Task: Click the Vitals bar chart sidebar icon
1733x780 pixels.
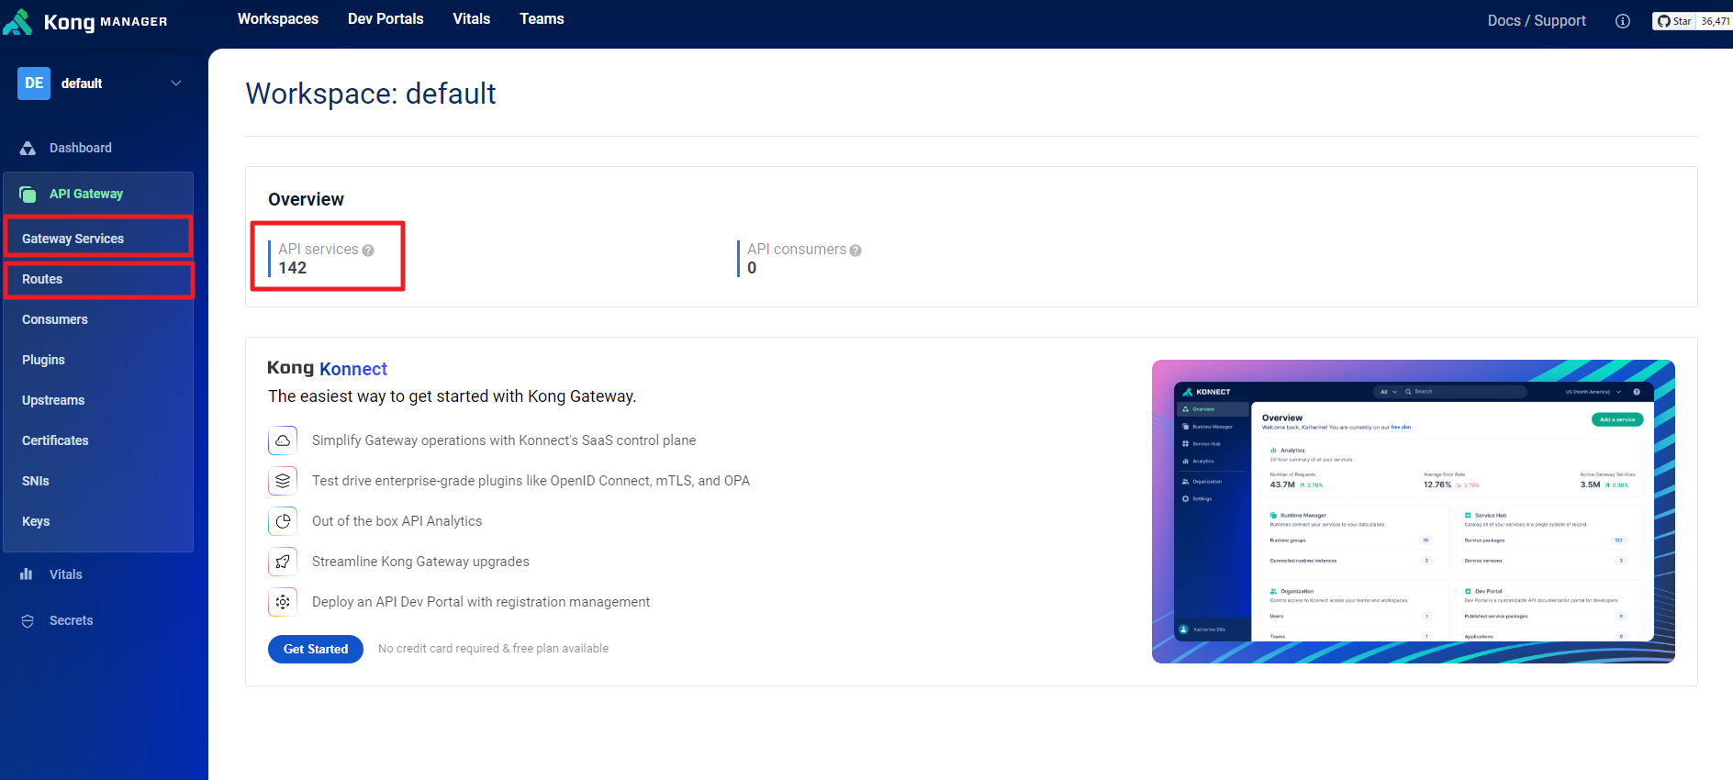Action: [x=27, y=574]
